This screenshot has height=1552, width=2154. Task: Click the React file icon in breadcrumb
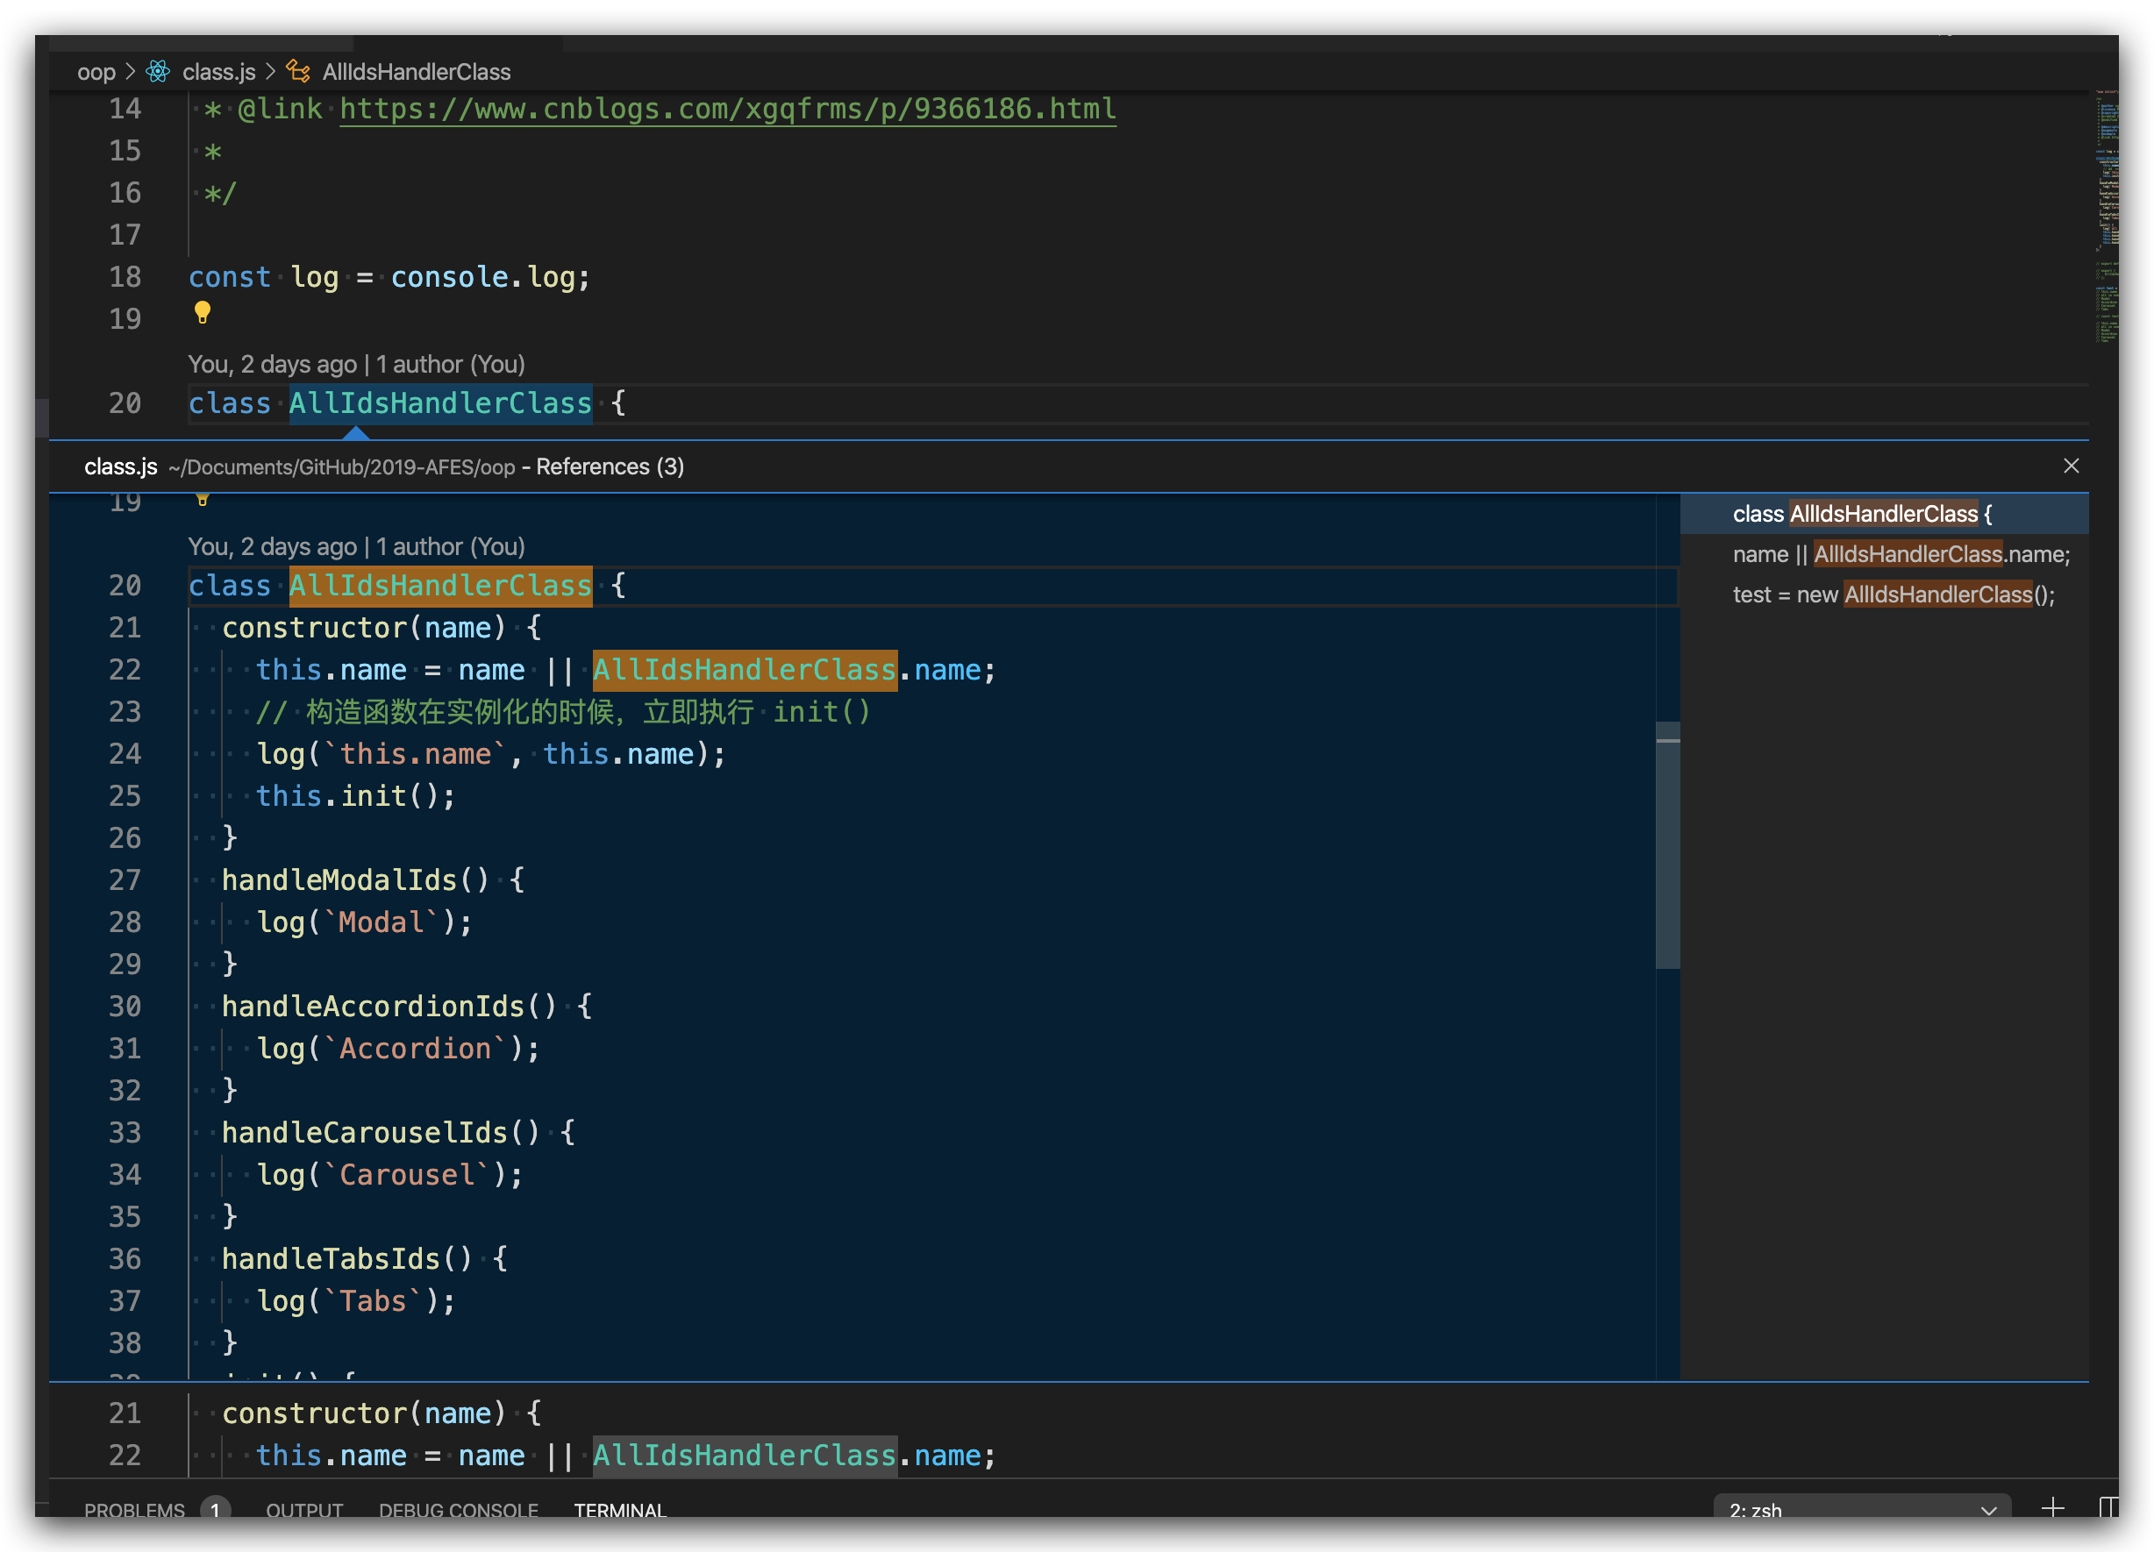click(x=158, y=71)
